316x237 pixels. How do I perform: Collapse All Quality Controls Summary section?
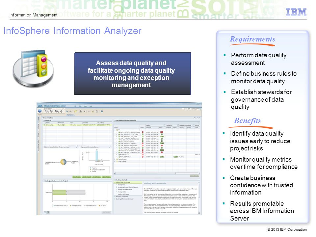(115, 120)
